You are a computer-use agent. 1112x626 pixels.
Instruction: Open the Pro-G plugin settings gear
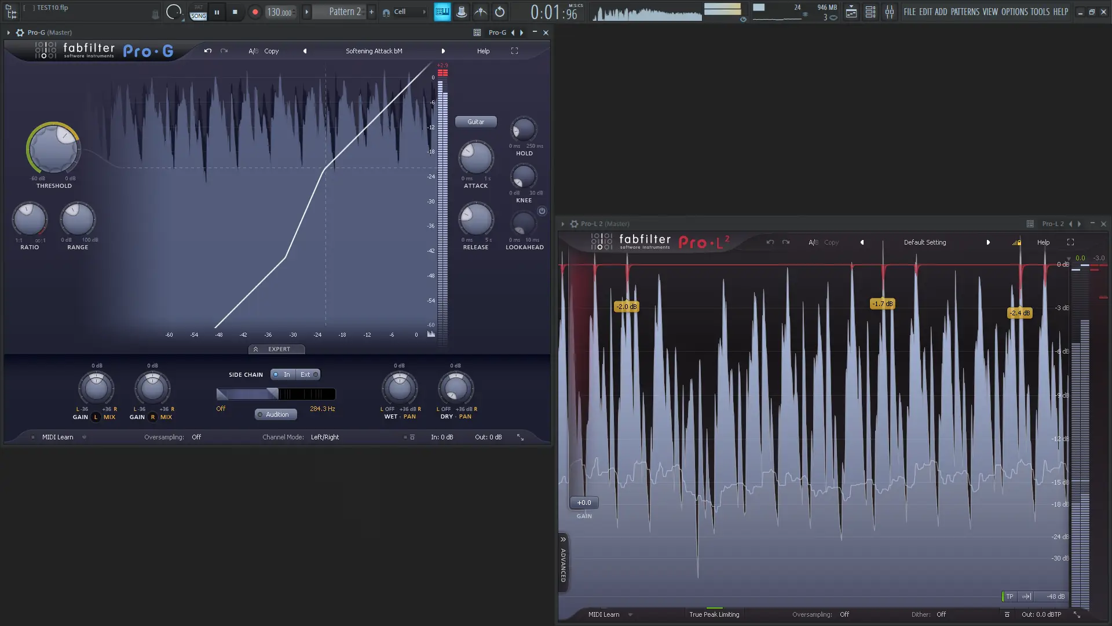tap(20, 32)
